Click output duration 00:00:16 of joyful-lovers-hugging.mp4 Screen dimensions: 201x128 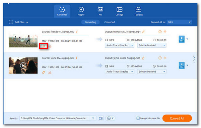pyautogui.click(x=162, y=66)
